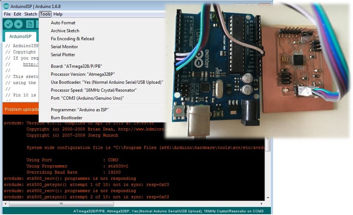Click the http link in sketch comments
353x215 pixels.
pyautogui.click(x=30, y=64)
